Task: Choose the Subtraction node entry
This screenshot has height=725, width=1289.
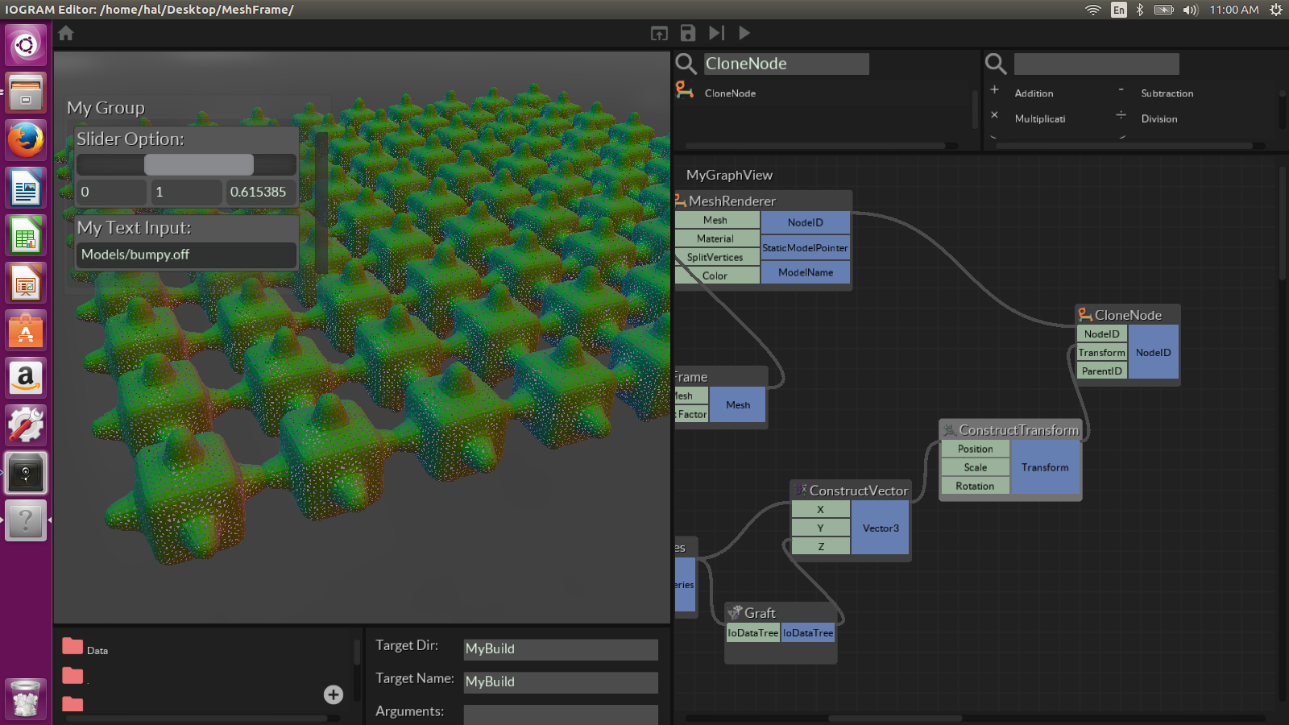Action: (1167, 93)
